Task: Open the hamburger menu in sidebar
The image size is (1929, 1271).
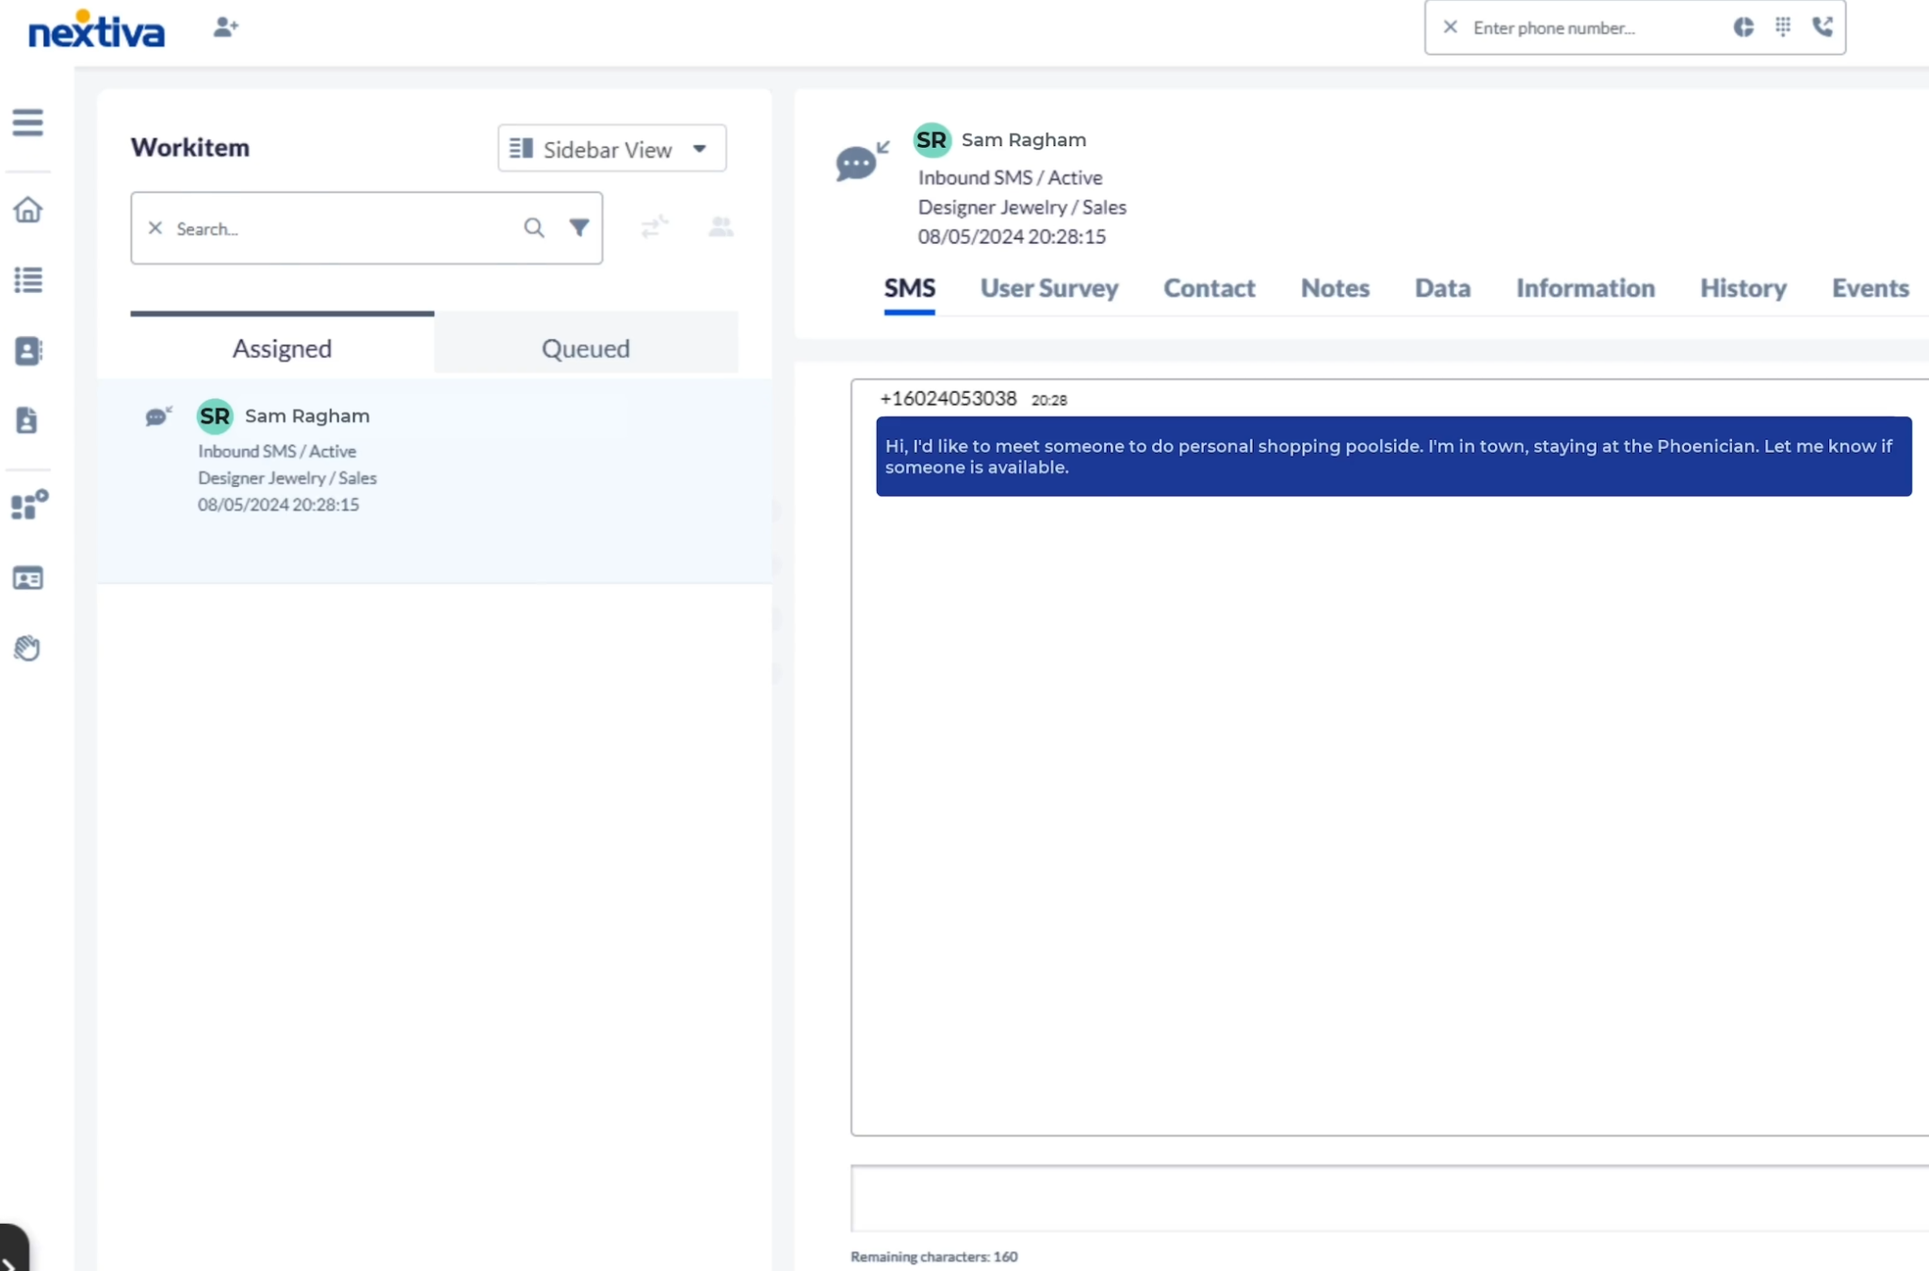Action: [27, 122]
